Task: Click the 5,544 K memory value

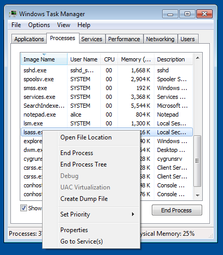Action: pos(140,106)
